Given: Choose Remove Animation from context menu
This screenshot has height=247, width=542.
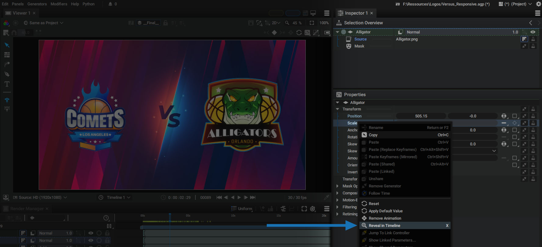Looking at the screenshot, I should click(405, 218).
